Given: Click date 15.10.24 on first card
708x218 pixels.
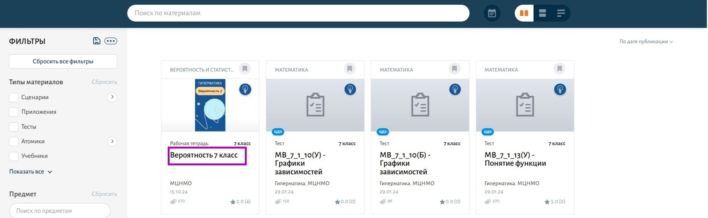Looking at the screenshot, I should 179,192.
